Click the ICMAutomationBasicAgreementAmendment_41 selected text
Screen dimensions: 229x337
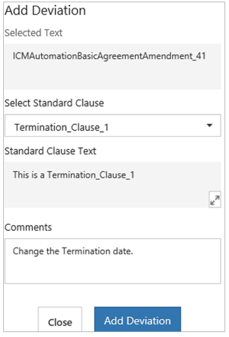(109, 56)
